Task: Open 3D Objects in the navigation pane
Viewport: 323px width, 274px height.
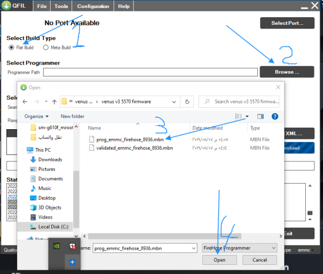Action: pyautogui.click(x=46, y=207)
